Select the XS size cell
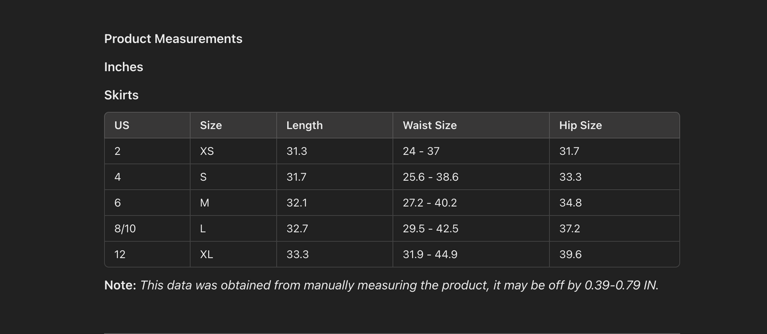Viewport: 767px width, 334px height. 206,151
